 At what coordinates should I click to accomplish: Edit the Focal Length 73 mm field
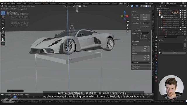(145, 15)
